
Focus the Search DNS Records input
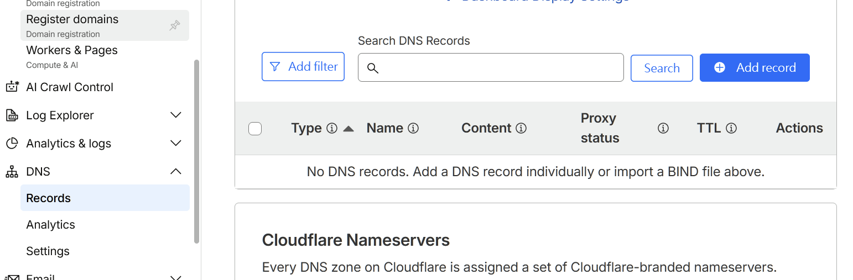pos(491,67)
